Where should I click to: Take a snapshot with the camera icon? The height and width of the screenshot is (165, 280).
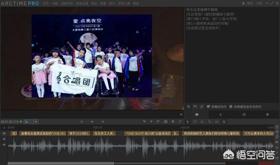166,122
